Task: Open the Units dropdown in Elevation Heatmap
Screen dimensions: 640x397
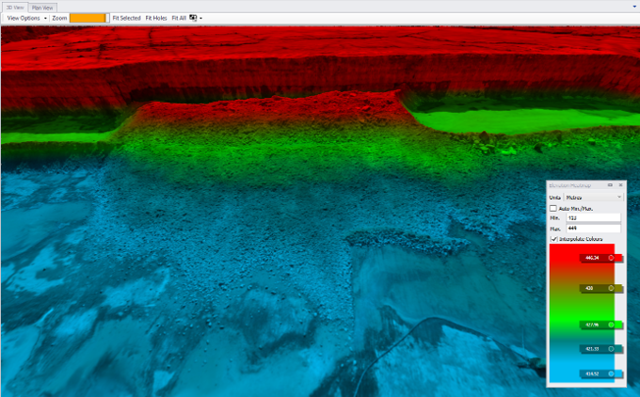Action: [593, 197]
